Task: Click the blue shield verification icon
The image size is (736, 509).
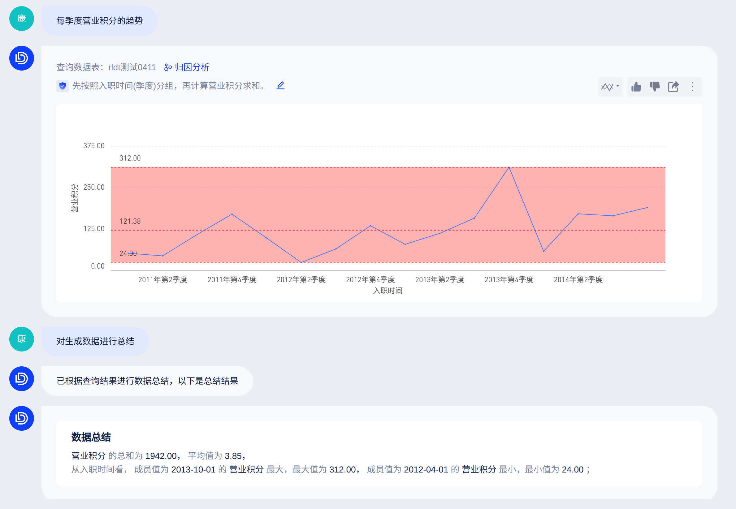Action: tap(63, 86)
